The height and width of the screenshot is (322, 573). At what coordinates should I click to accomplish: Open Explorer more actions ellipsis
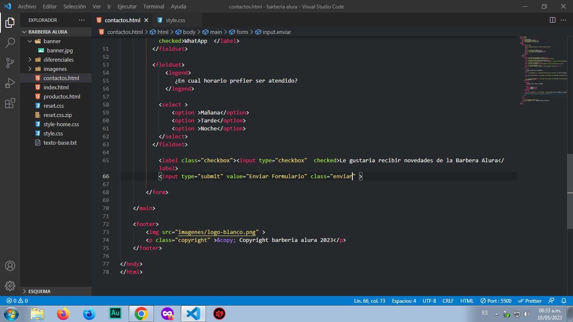click(x=81, y=20)
